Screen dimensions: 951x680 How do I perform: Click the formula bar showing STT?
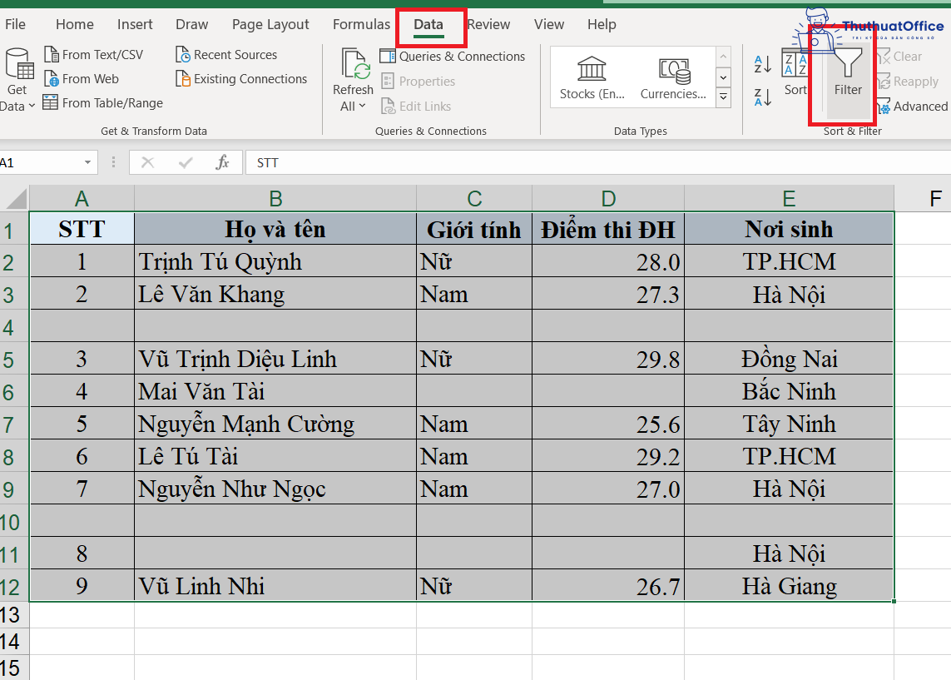pos(597,162)
